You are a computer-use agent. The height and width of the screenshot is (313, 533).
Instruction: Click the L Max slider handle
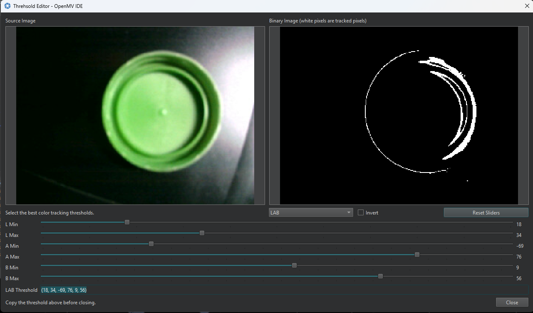point(202,233)
